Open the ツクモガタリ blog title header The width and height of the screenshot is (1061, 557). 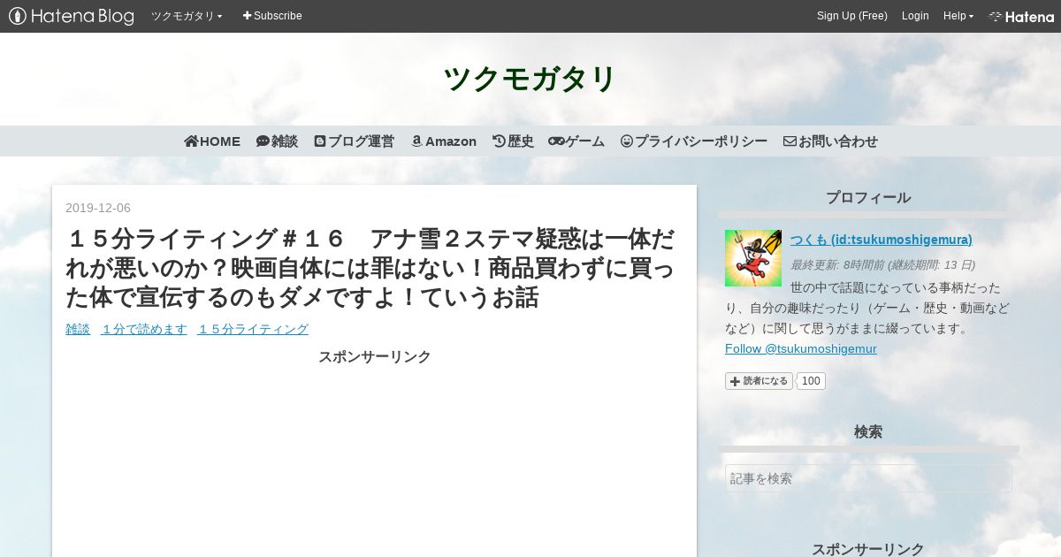click(530, 80)
